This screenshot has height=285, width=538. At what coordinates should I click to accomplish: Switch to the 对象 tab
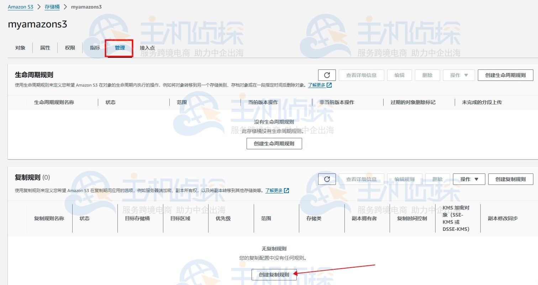[x=20, y=47]
